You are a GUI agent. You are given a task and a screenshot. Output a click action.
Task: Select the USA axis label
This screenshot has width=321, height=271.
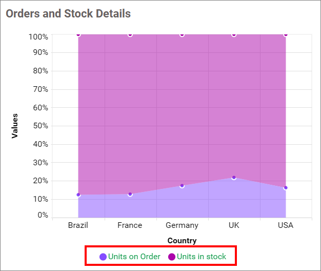[286, 225]
